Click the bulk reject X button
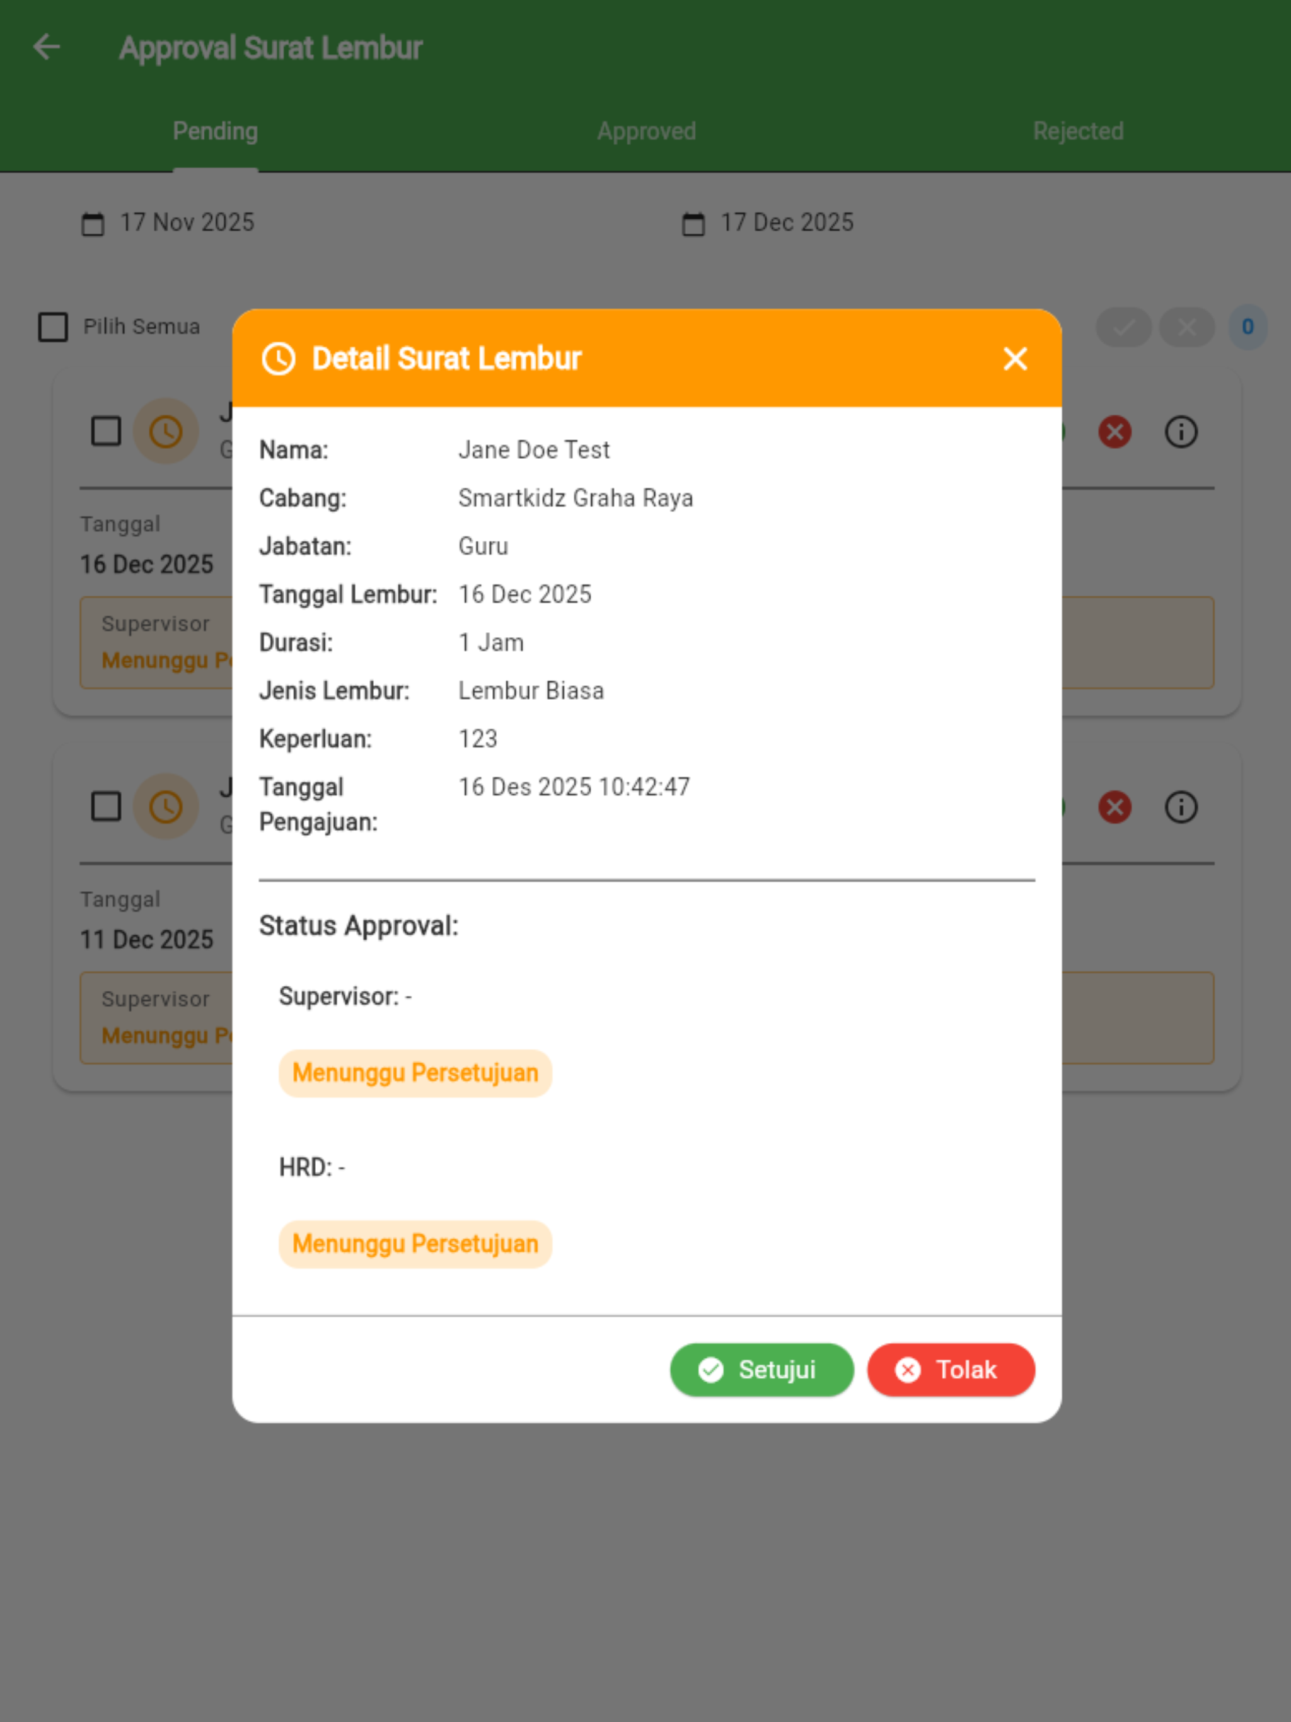This screenshot has height=1722, width=1291. [1186, 327]
